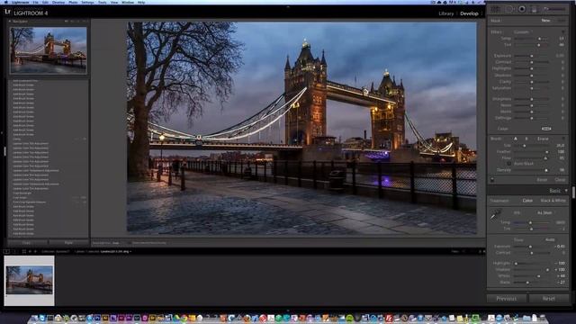
Task: Click the brush Size slider
Action: coord(531,146)
